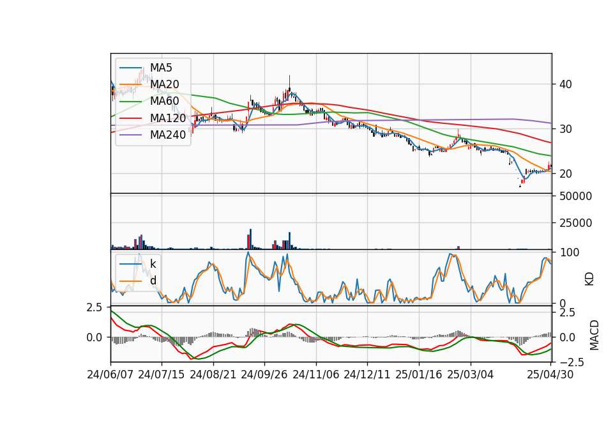The height and width of the screenshot is (441, 613).
Task: Click the red MA120 legend line sample
Action: (x=130, y=118)
